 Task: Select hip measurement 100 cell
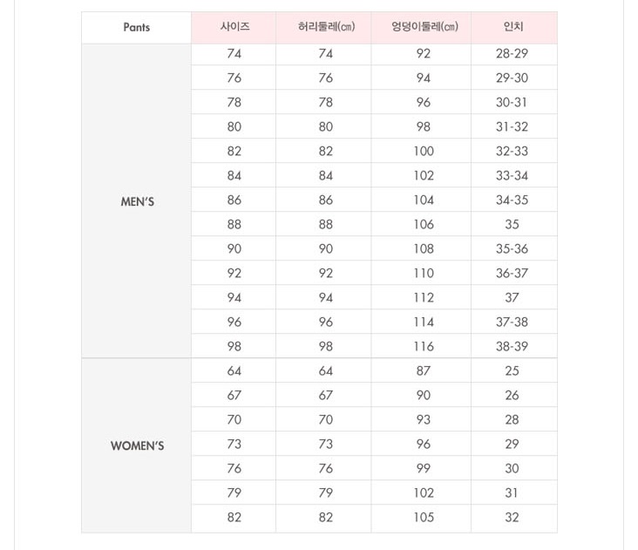[x=424, y=151]
